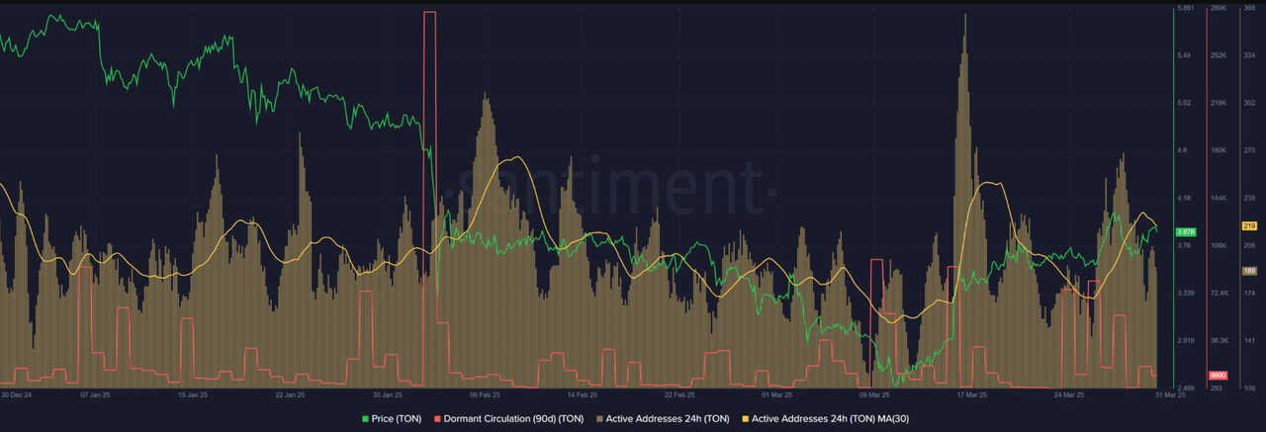Screen dimensions: 1266x432
Task: Click the 270 active addresses axis value
Action: (x=1248, y=150)
